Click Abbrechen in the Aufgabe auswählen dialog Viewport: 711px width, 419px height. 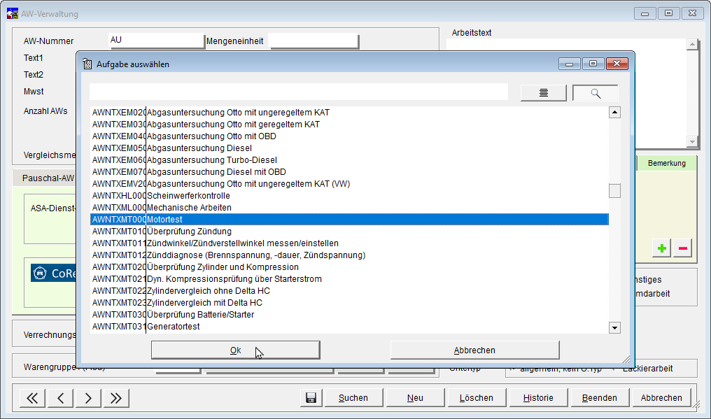click(474, 350)
